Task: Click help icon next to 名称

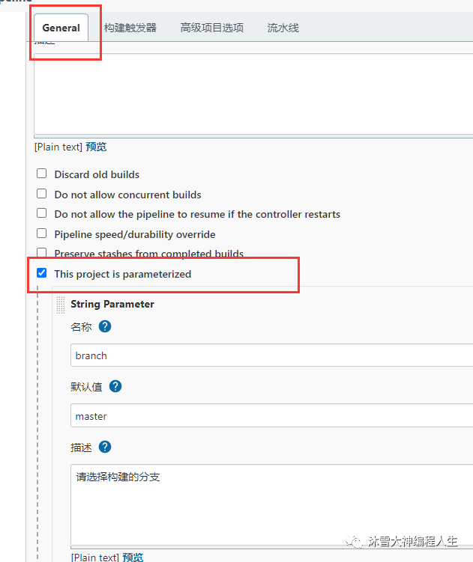Action: coord(105,326)
